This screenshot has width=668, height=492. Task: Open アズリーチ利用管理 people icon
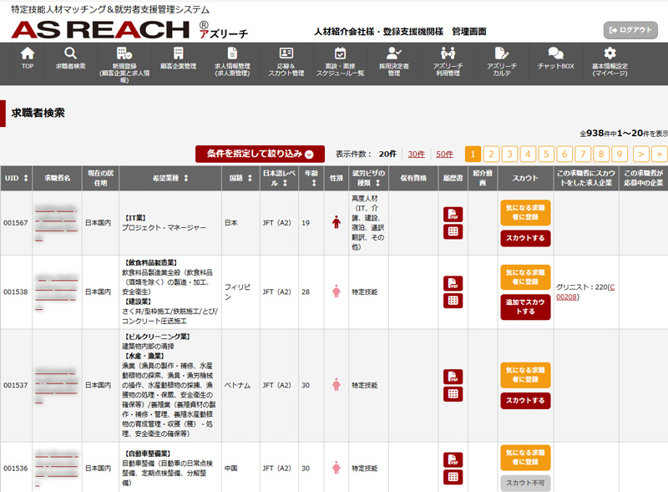point(448,53)
